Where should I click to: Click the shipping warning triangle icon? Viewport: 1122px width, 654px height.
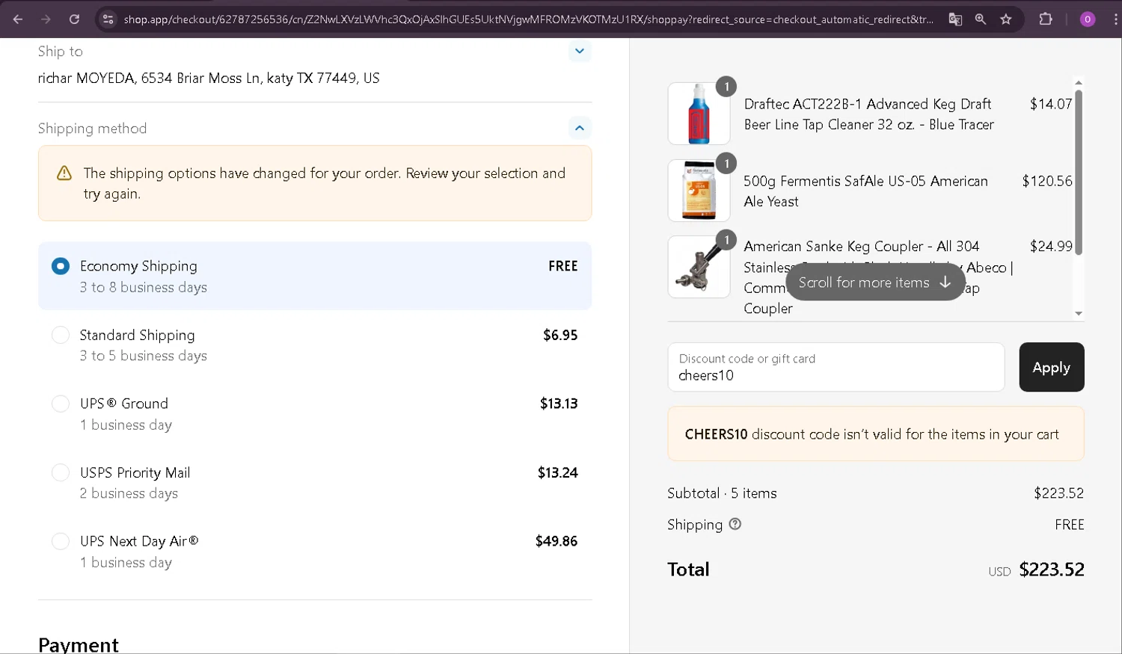click(64, 173)
